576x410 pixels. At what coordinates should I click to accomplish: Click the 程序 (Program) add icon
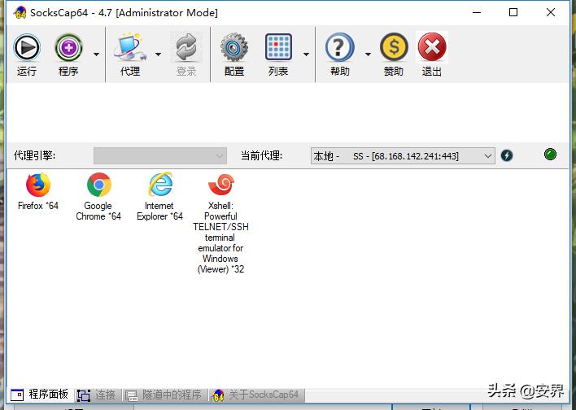68,48
